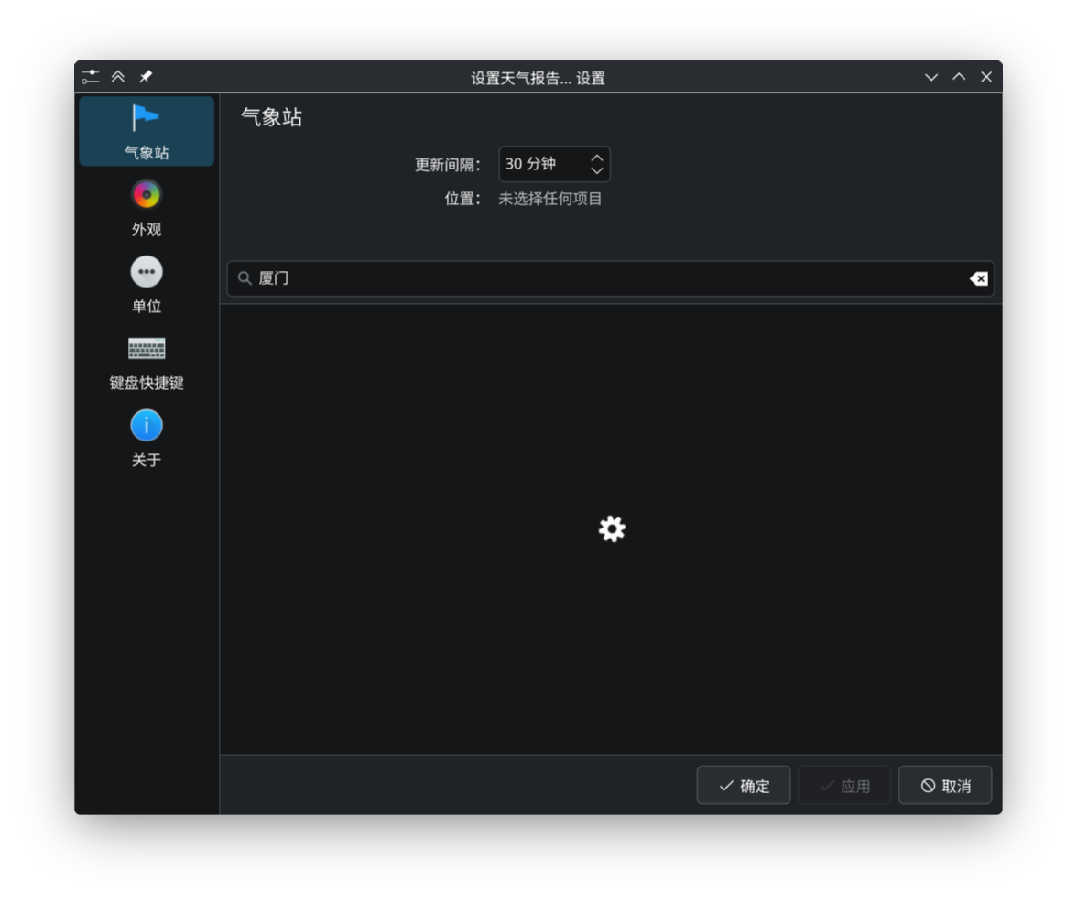Maximize the settings window
This screenshot has height=903, width=1077.
coord(959,77)
